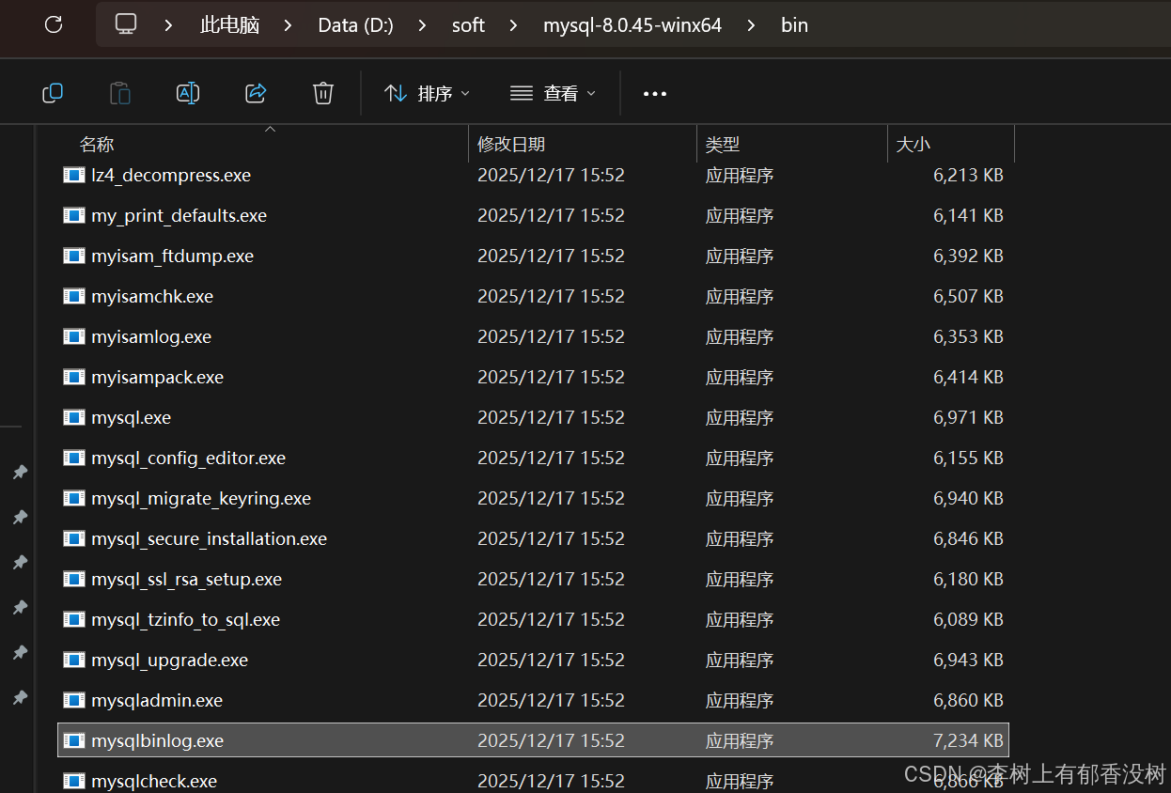Select file name mysqlbinlog.exe
The width and height of the screenshot is (1171, 793).
coord(158,740)
